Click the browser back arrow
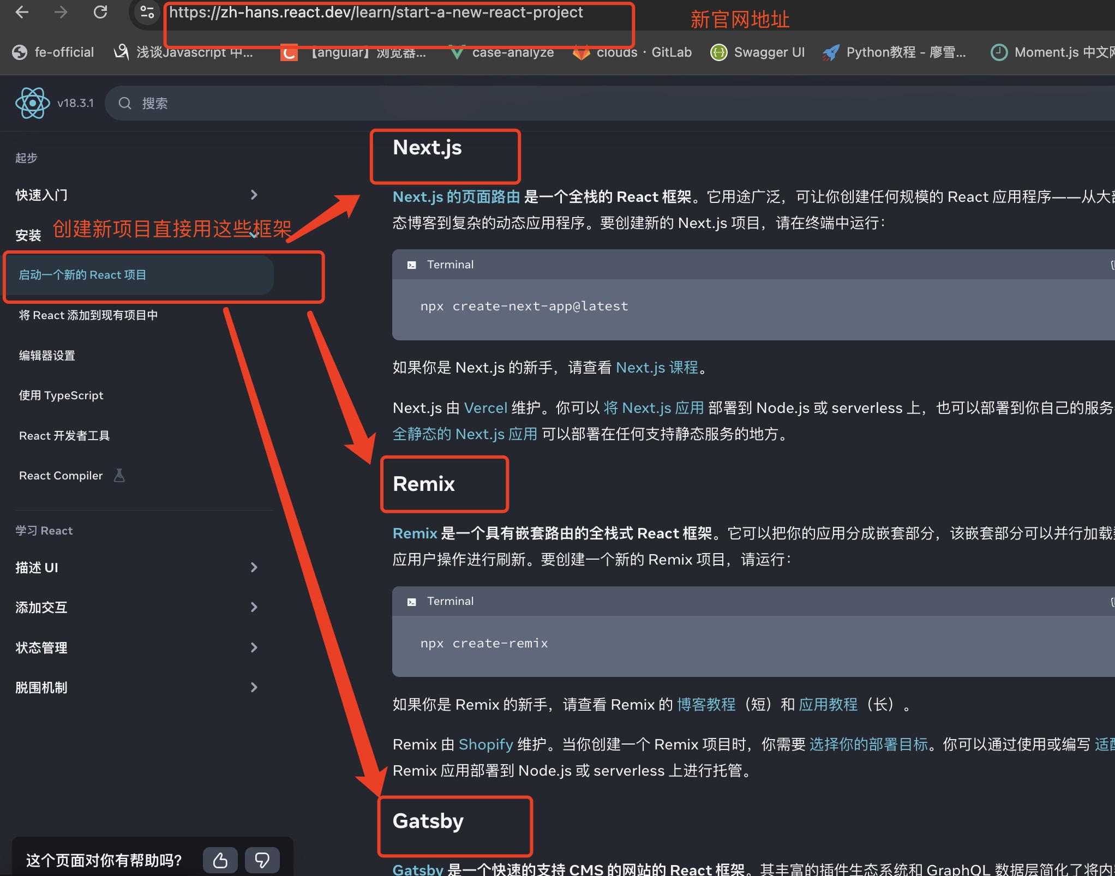The image size is (1115, 876). pos(22,12)
